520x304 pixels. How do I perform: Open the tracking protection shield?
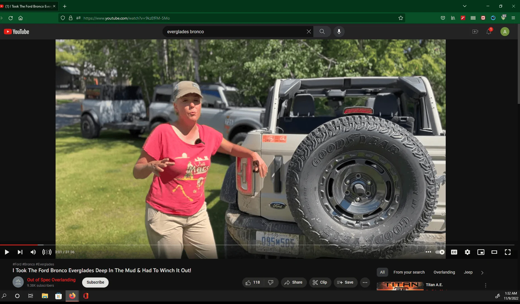click(x=63, y=18)
